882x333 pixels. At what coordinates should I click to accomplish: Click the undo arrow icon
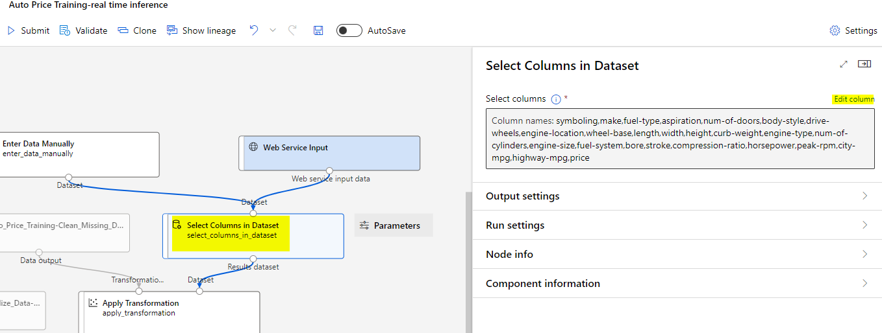(x=254, y=30)
